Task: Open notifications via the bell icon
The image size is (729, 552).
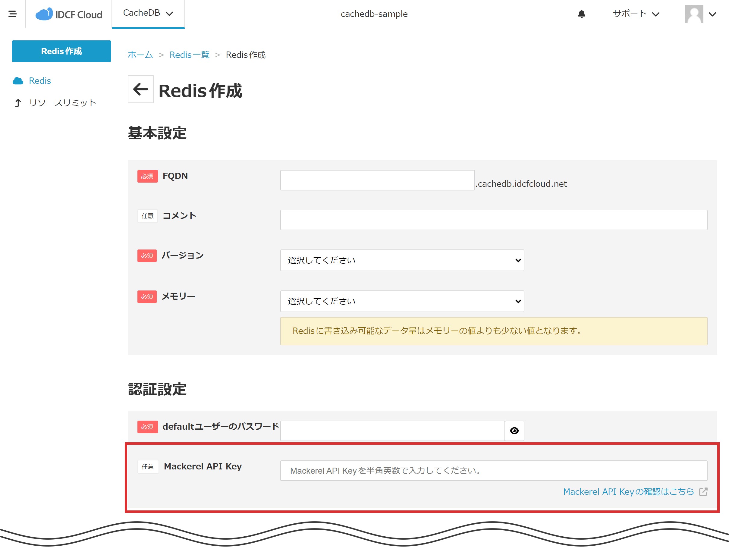Action: point(581,14)
